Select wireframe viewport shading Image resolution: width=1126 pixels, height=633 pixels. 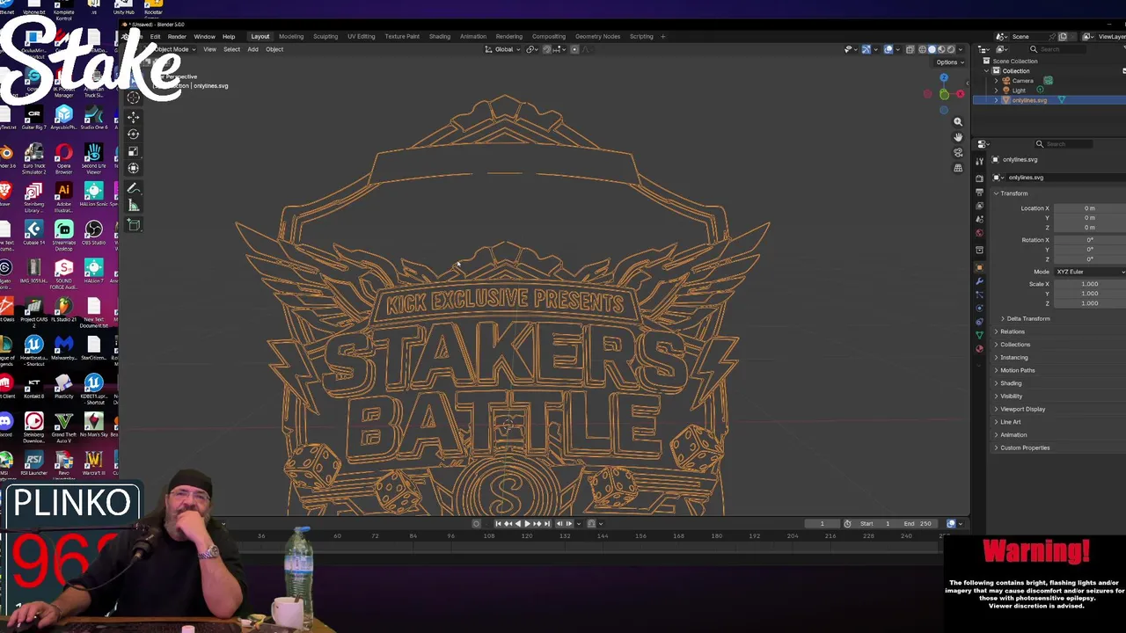(922, 49)
